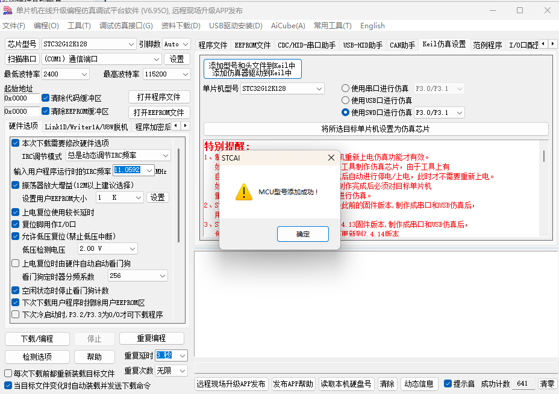Expand 引脚数 Auto dropdown
The image size is (559, 394).
coord(186,44)
